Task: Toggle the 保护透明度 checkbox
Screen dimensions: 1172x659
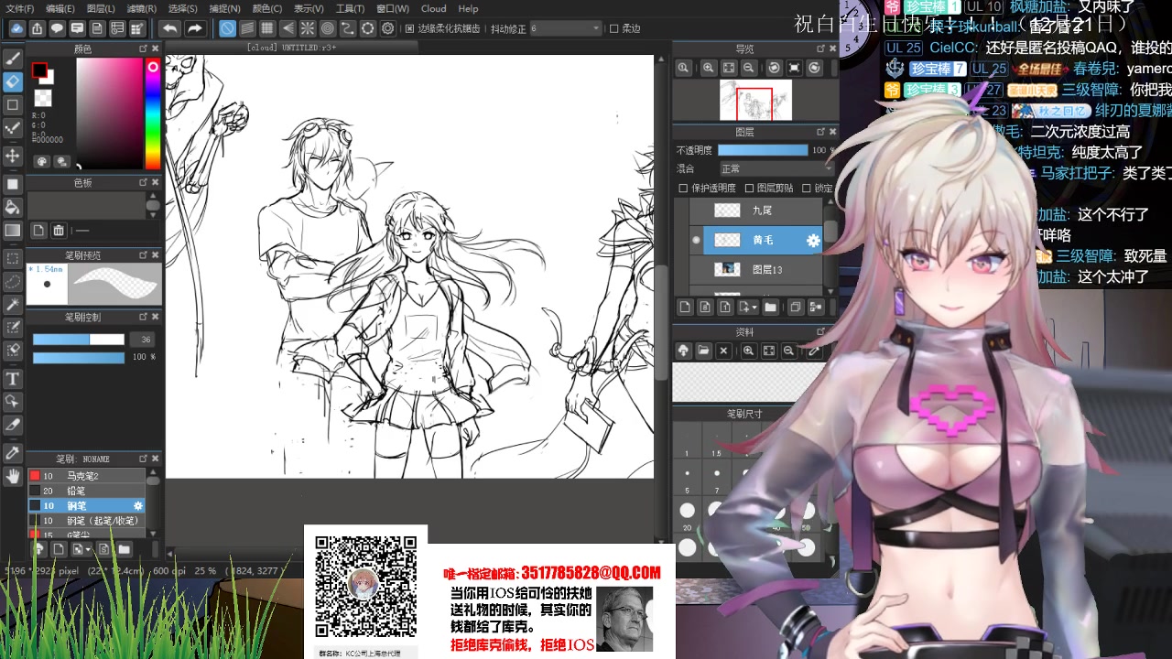Action: pyautogui.click(x=683, y=189)
